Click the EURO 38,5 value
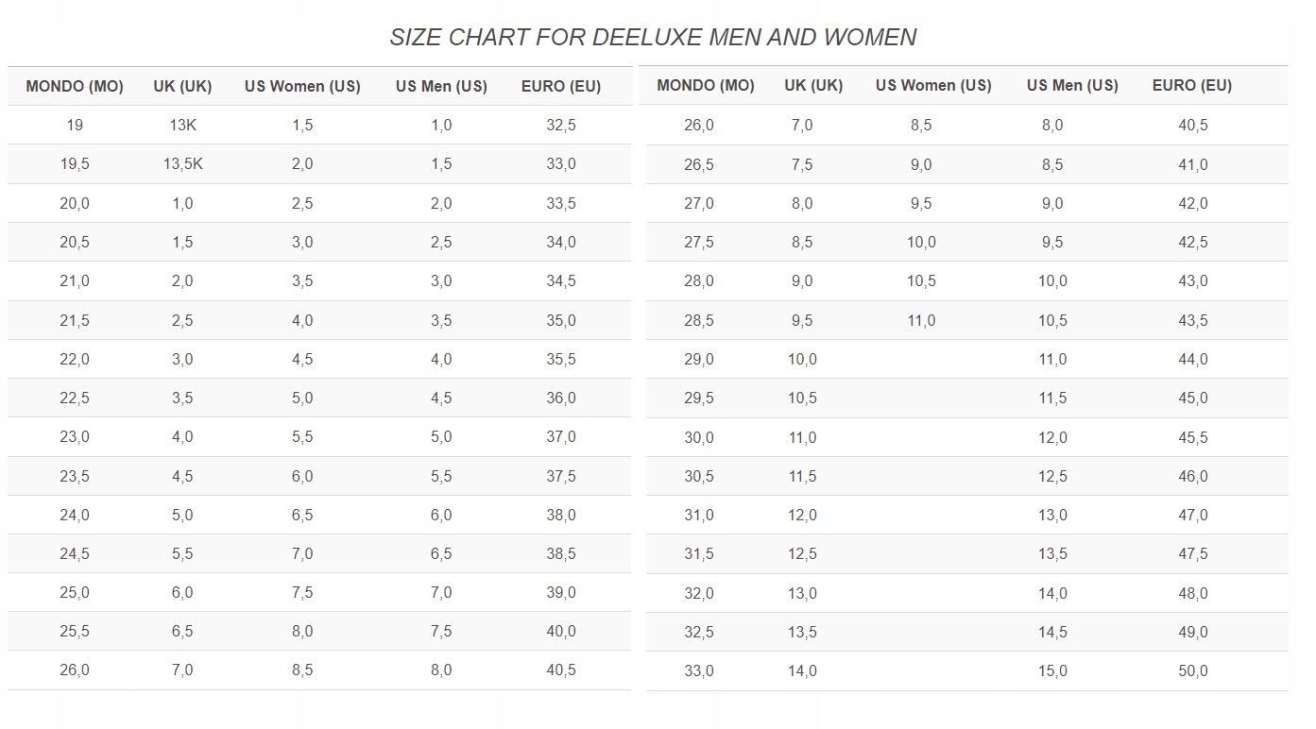Viewport: 1316px width, 729px height. click(x=561, y=554)
